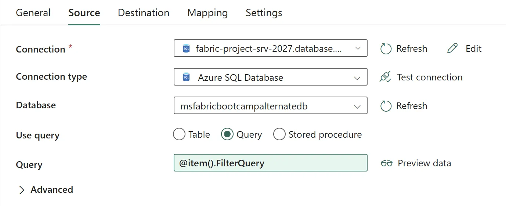This screenshot has height=206, width=506.
Task: Click the Advanced section label
Action: (52, 189)
